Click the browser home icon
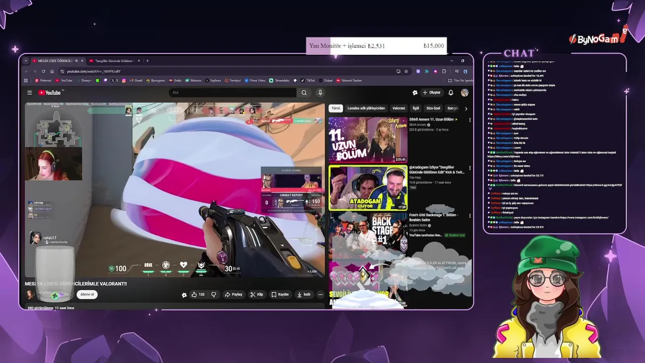 tap(52, 72)
